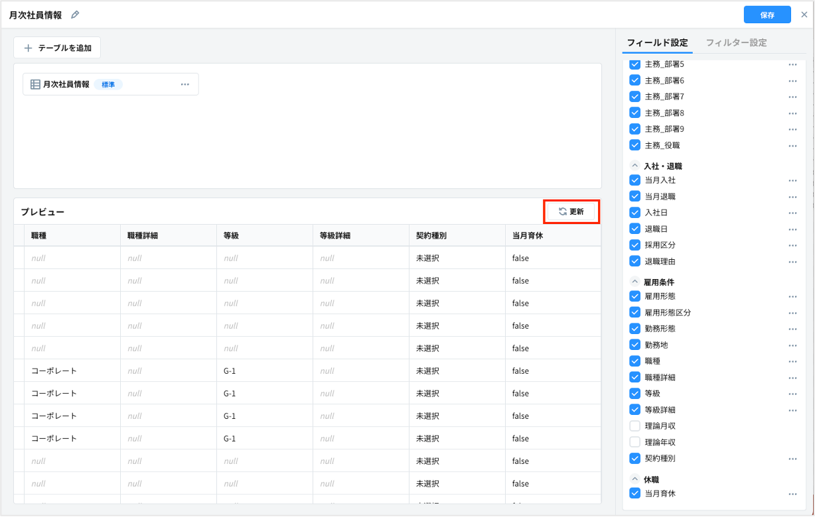Collapse the 入社・退職 section
The height and width of the screenshot is (517, 815).
[x=634, y=166]
